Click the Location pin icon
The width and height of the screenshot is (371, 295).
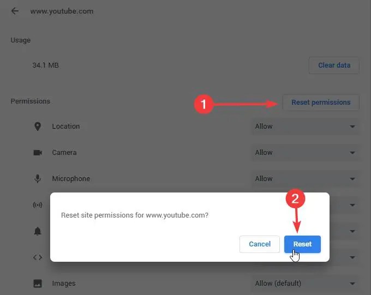click(x=38, y=127)
